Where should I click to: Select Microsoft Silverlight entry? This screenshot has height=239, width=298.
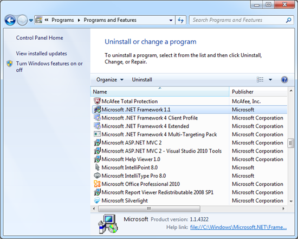pos(125,200)
